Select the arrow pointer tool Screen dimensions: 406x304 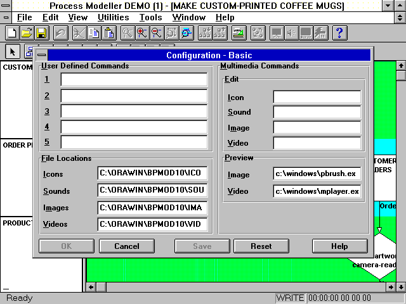13,52
